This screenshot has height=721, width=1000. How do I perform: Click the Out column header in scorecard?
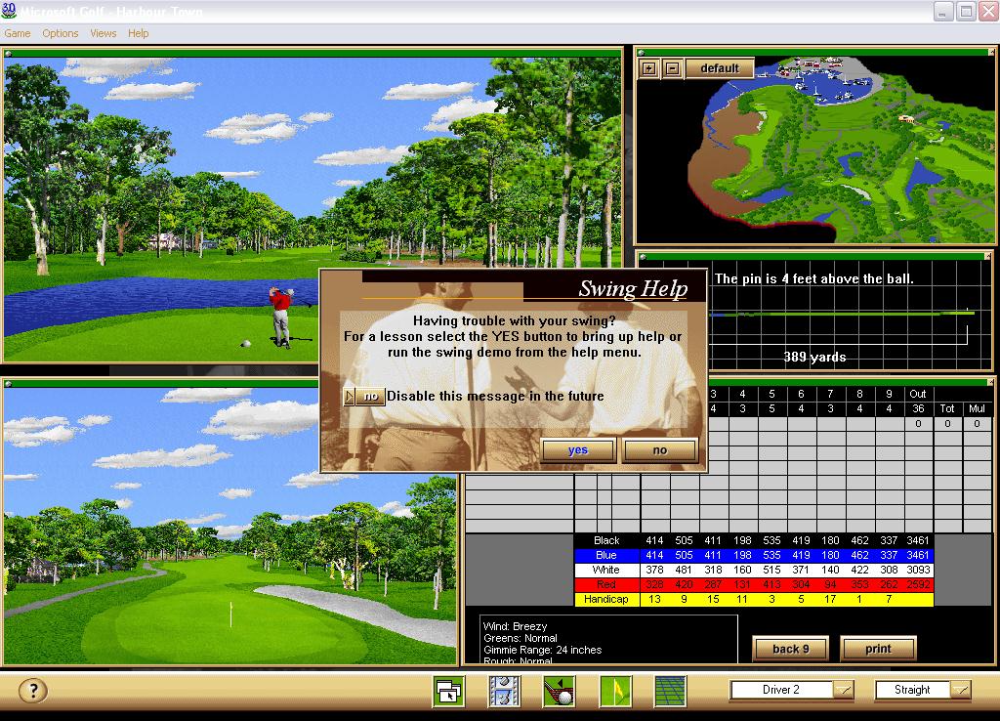[x=918, y=394]
